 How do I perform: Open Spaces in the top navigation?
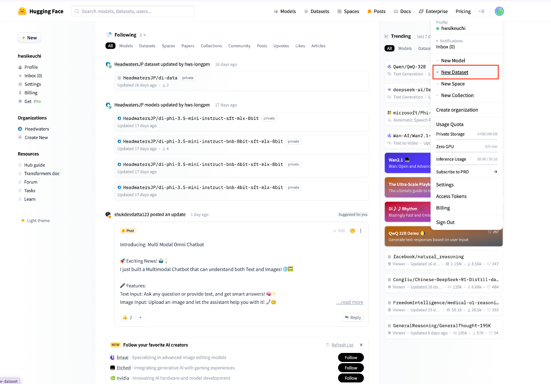[x=348, y=11]
